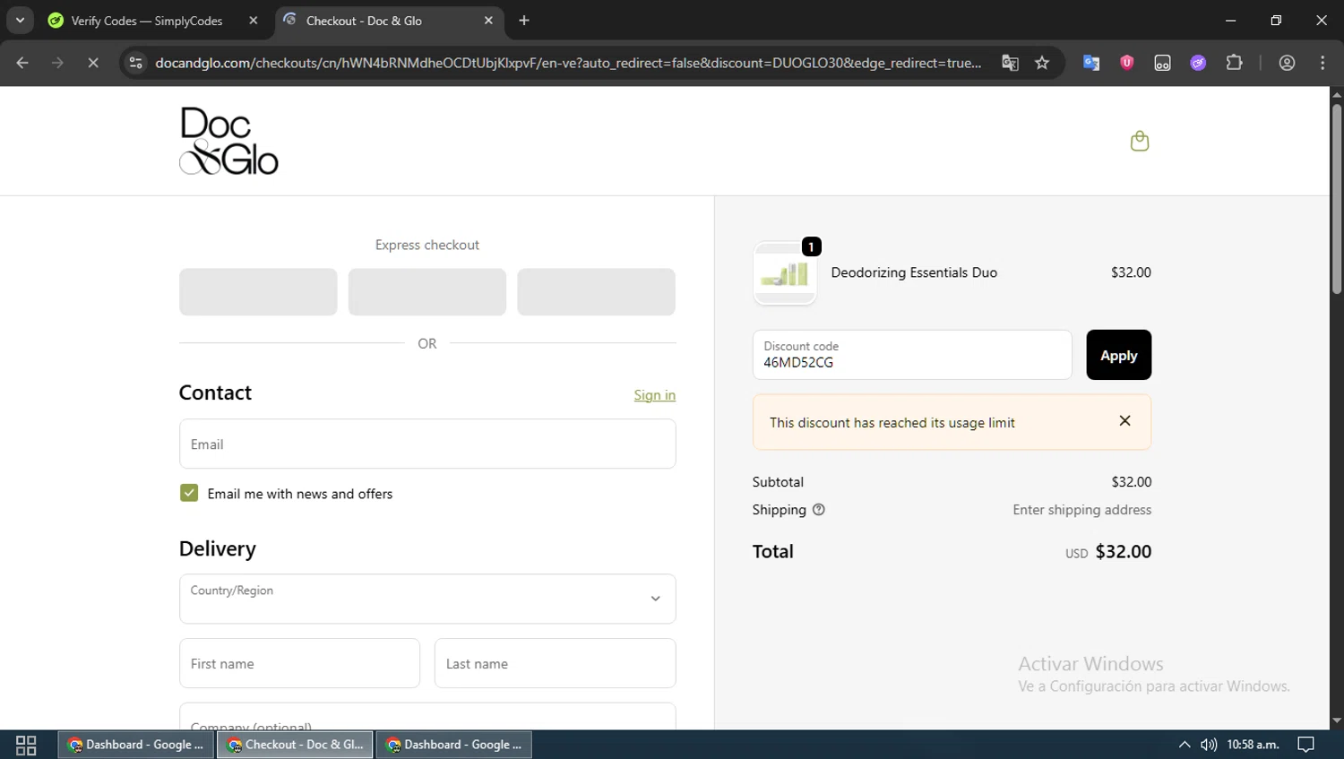Open the tab search dropdown arrow
1344x759 pixels.
tap(20, 20)
